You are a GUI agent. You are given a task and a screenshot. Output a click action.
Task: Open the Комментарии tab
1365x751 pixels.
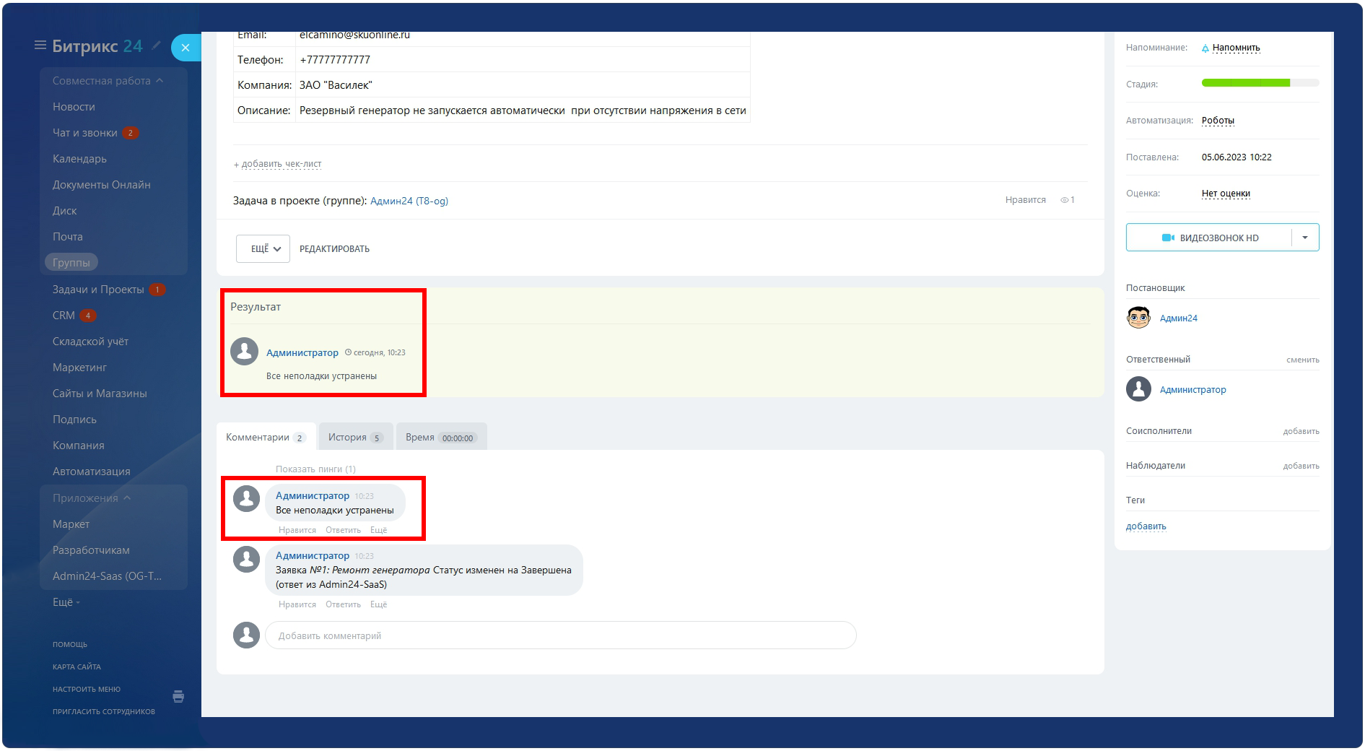tap(266, 437)
